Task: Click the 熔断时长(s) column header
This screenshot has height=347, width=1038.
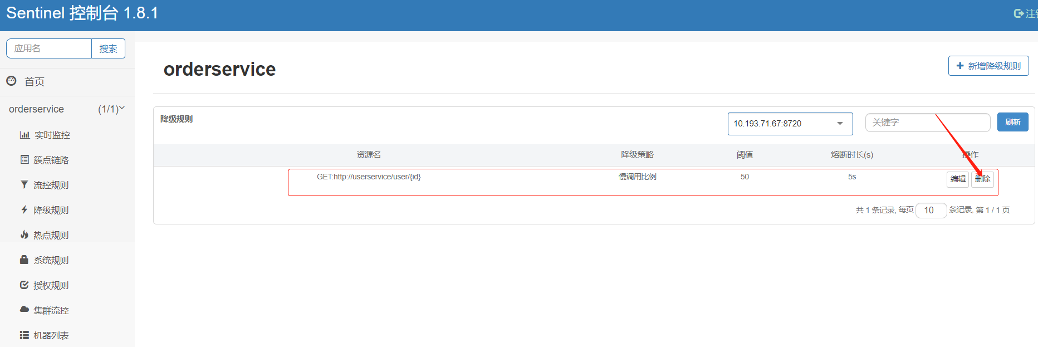Action: (x=852, y=155)
